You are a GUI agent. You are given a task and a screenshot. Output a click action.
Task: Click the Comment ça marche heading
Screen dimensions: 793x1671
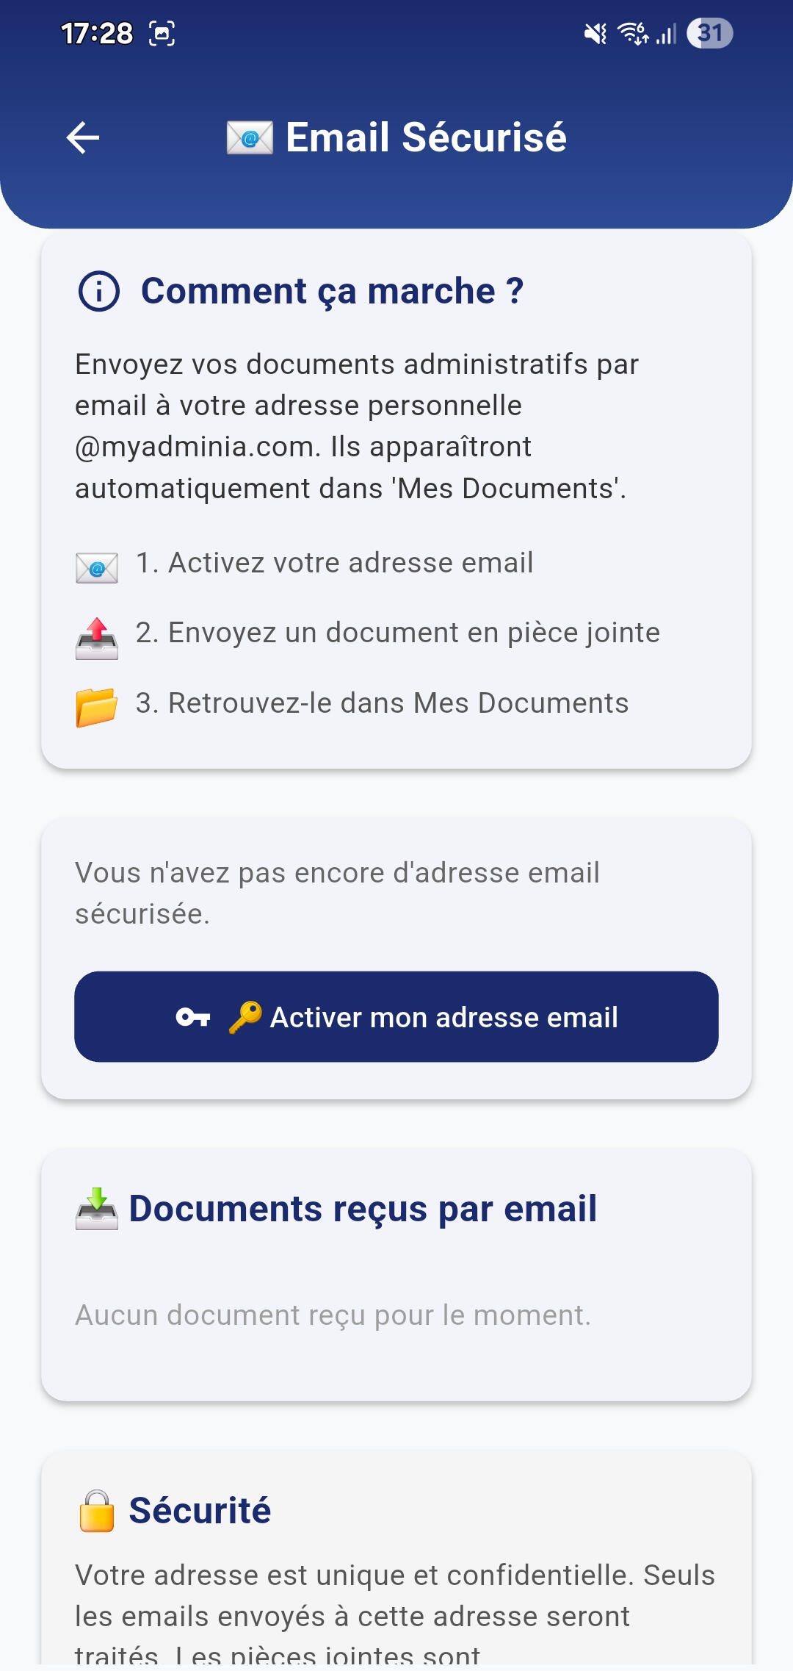click(332, 291)
